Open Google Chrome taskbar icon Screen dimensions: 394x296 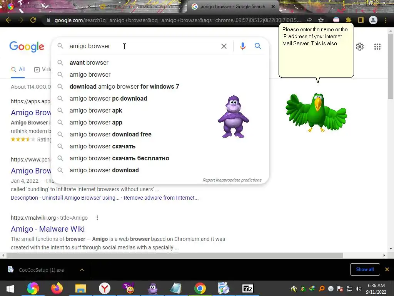click(x=200, y=288)
